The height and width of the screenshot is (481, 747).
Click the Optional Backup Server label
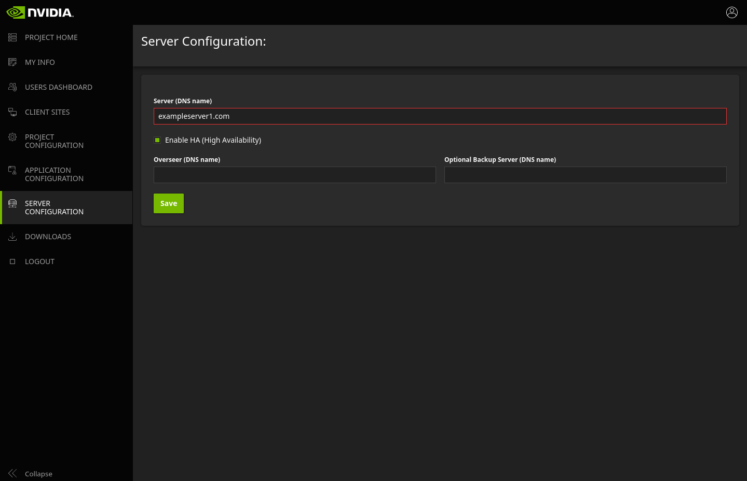pyautogui.click(x=500, y=160)
